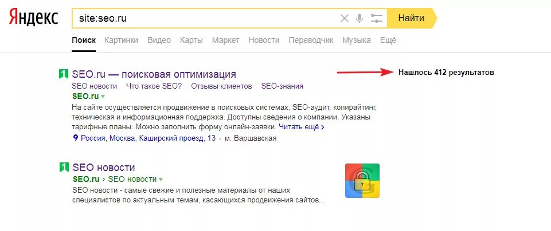Click green SEO.ru url of first result

pos(85,97)
